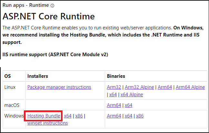Download the Windows x86 binary
Viewport: 209px width, 133px height.
pos(140,116)
